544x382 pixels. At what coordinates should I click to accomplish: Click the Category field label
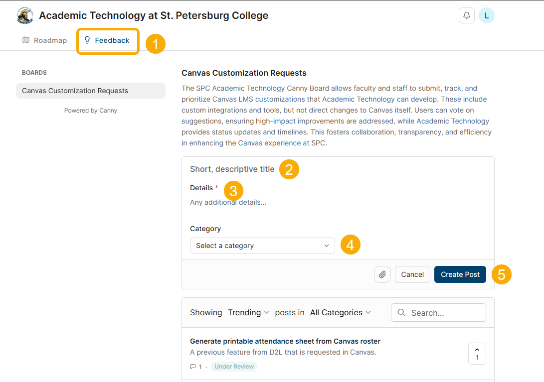point(205,229)
